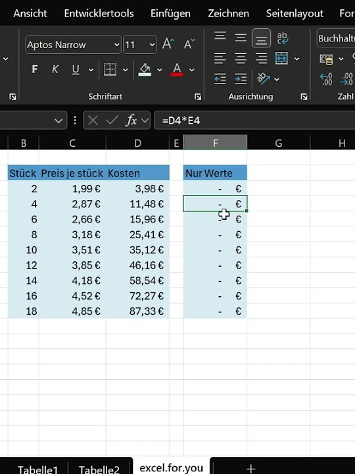Open the Ansicht tab
Screen dimensions: 355x474
(x=30, y=13)
